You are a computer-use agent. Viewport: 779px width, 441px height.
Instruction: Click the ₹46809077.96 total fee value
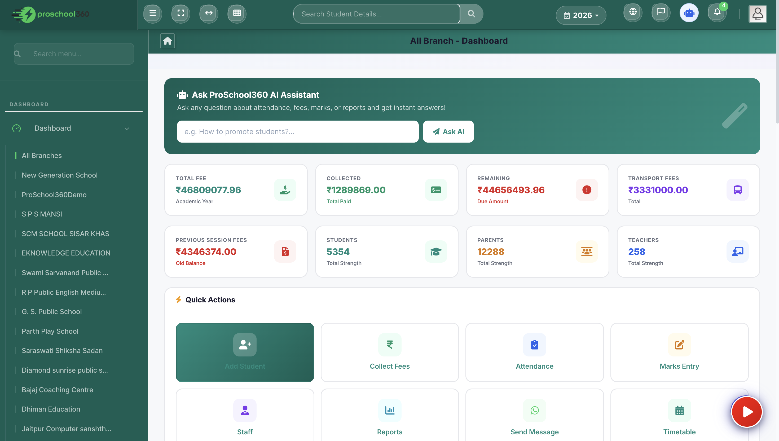click(208, 190)
